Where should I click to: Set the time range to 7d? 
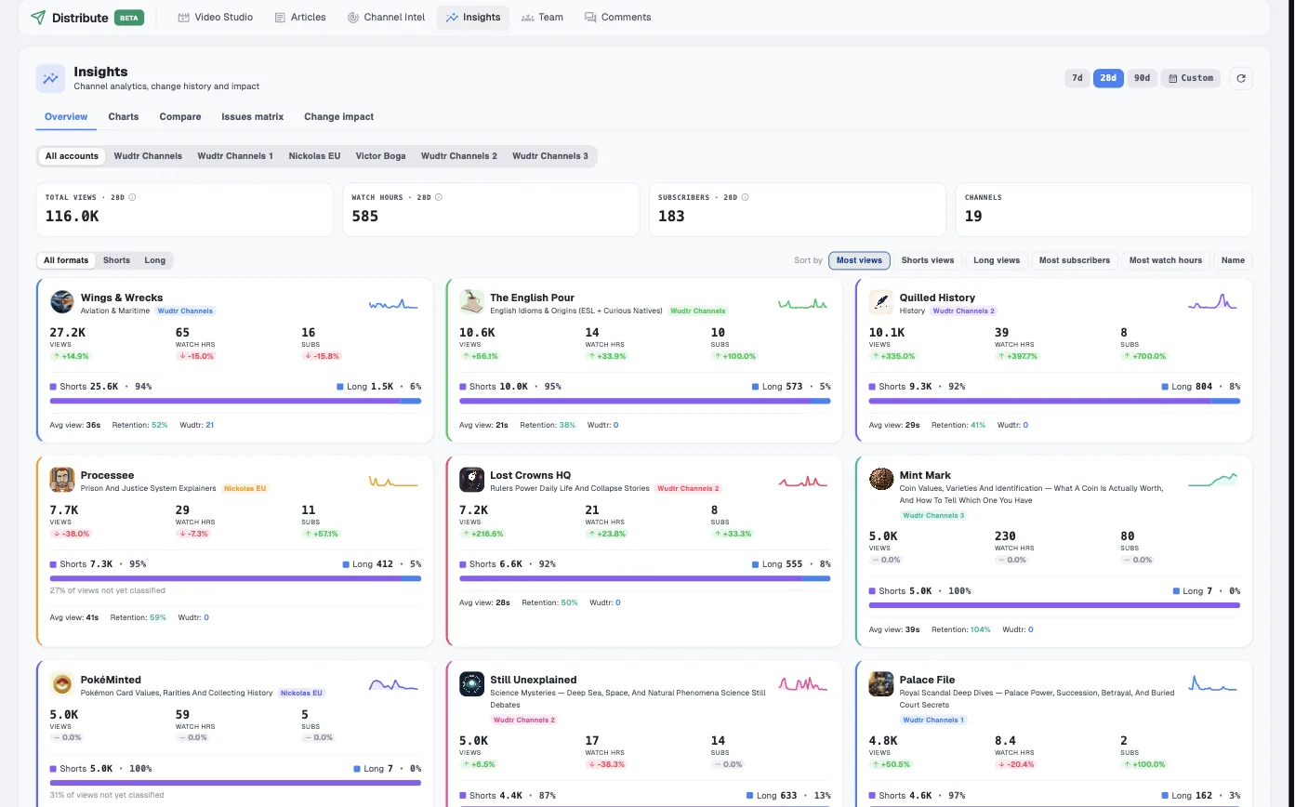(1077, 78)
